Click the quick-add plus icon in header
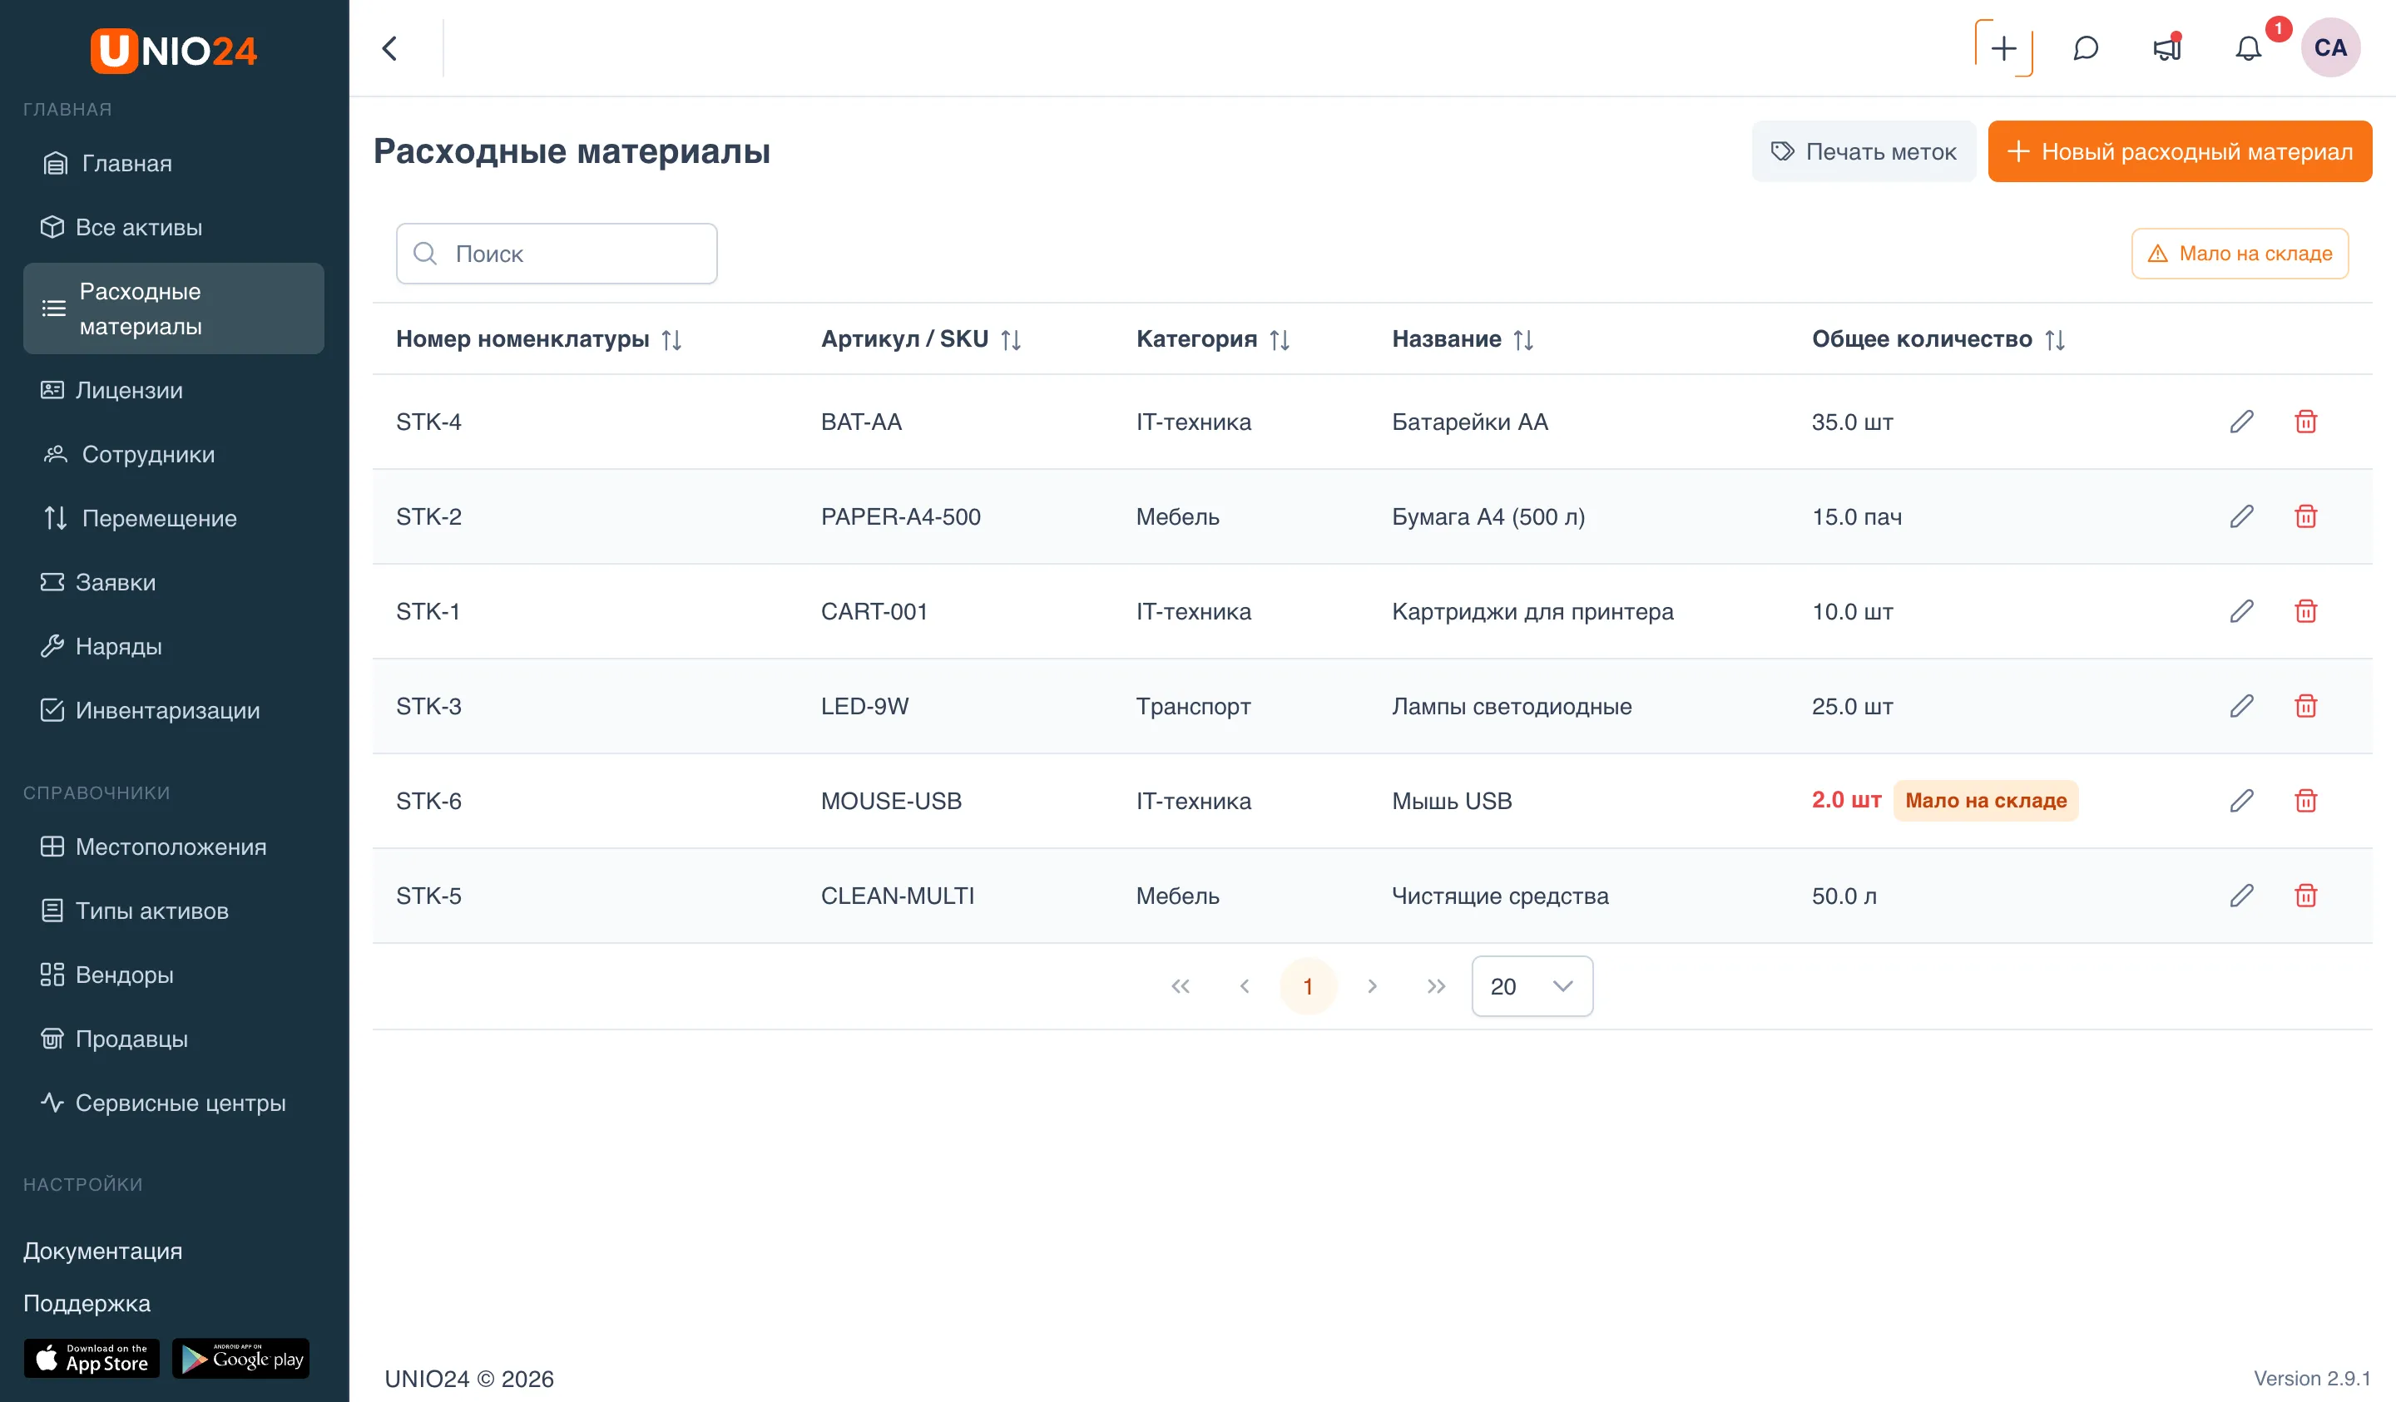This screenshot has height=1402, width=2396. point(2003,48)
